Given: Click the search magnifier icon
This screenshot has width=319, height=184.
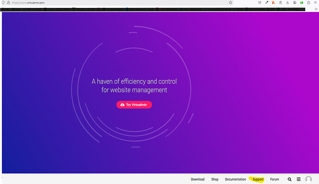Looking at the screenshot, I should click(289, 179).
